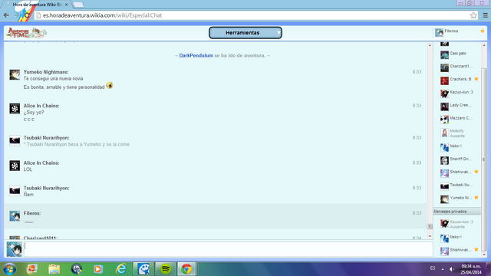
Task: Bookmark page with the star icon
Action: (x=473, y=15)
